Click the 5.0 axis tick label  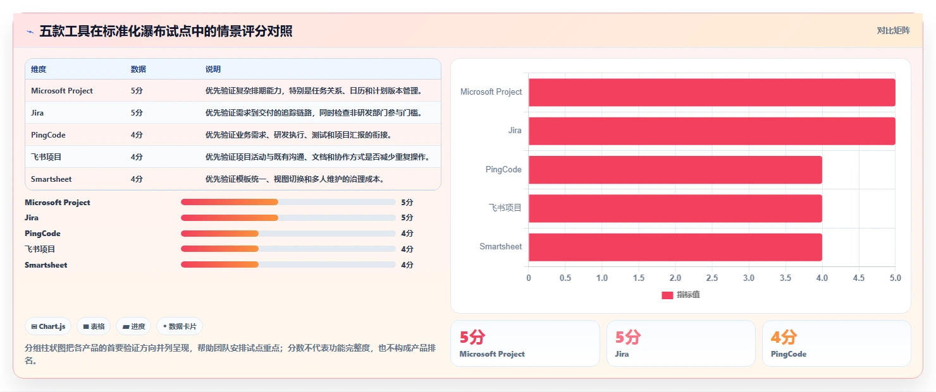point(895,278)
